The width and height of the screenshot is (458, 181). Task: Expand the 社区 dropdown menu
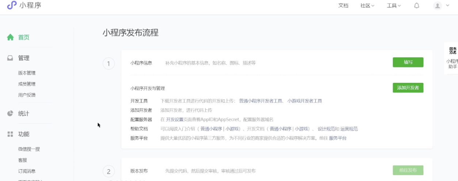[x=367, y=5]
